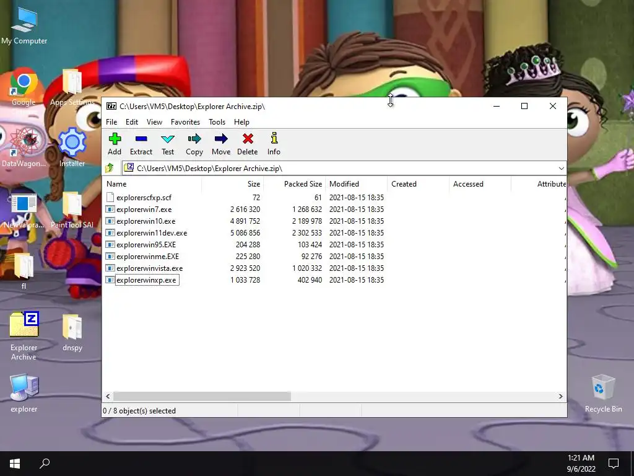Sort by Accessed column header
Screen dimensions: 634x476
(480, 183)
